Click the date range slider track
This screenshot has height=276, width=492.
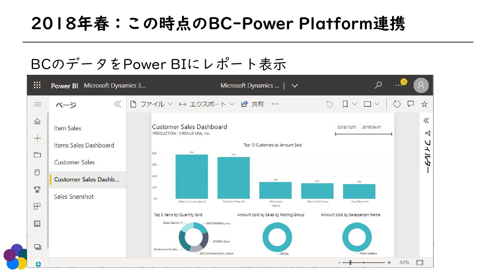[x=363, y=134]
